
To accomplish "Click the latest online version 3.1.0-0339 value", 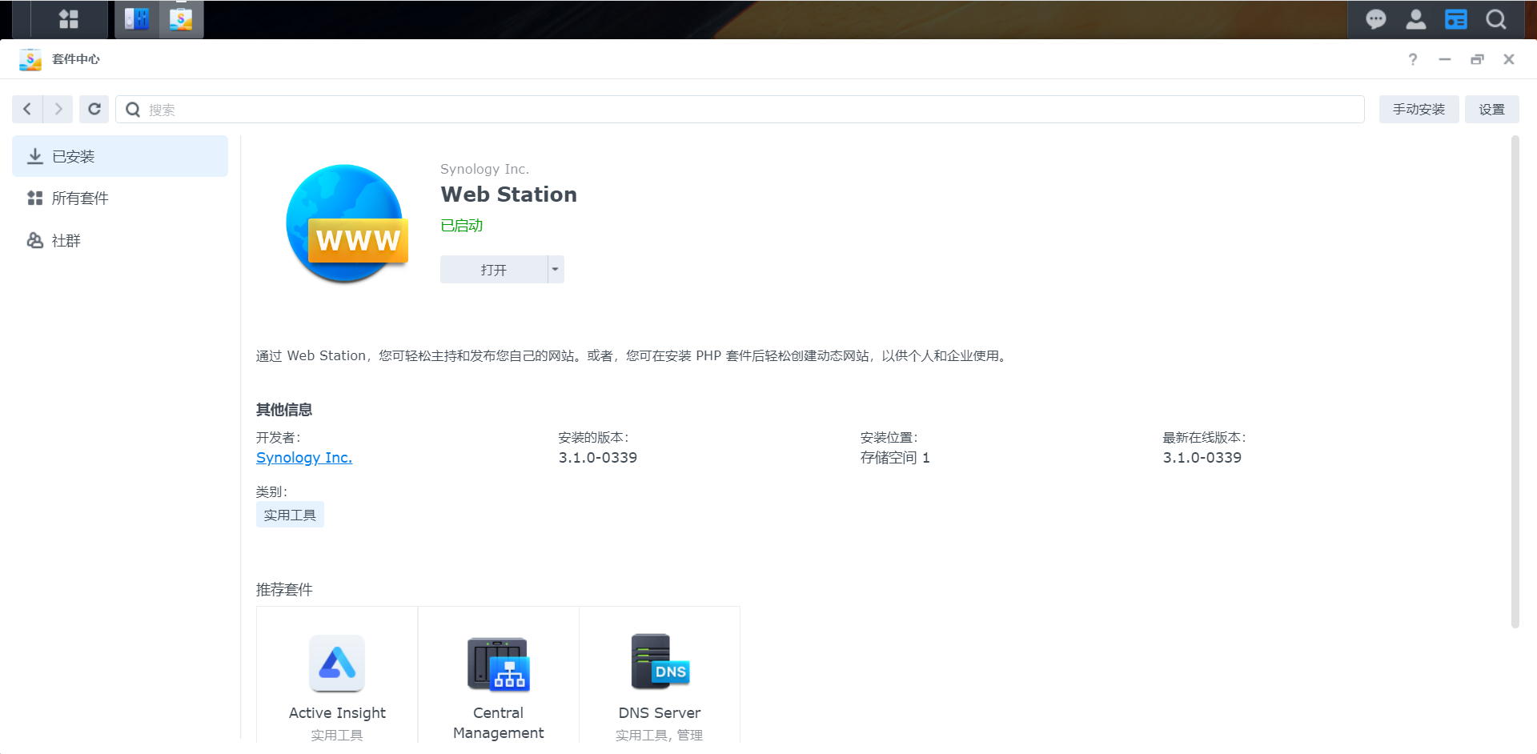I will (1202, 458).
